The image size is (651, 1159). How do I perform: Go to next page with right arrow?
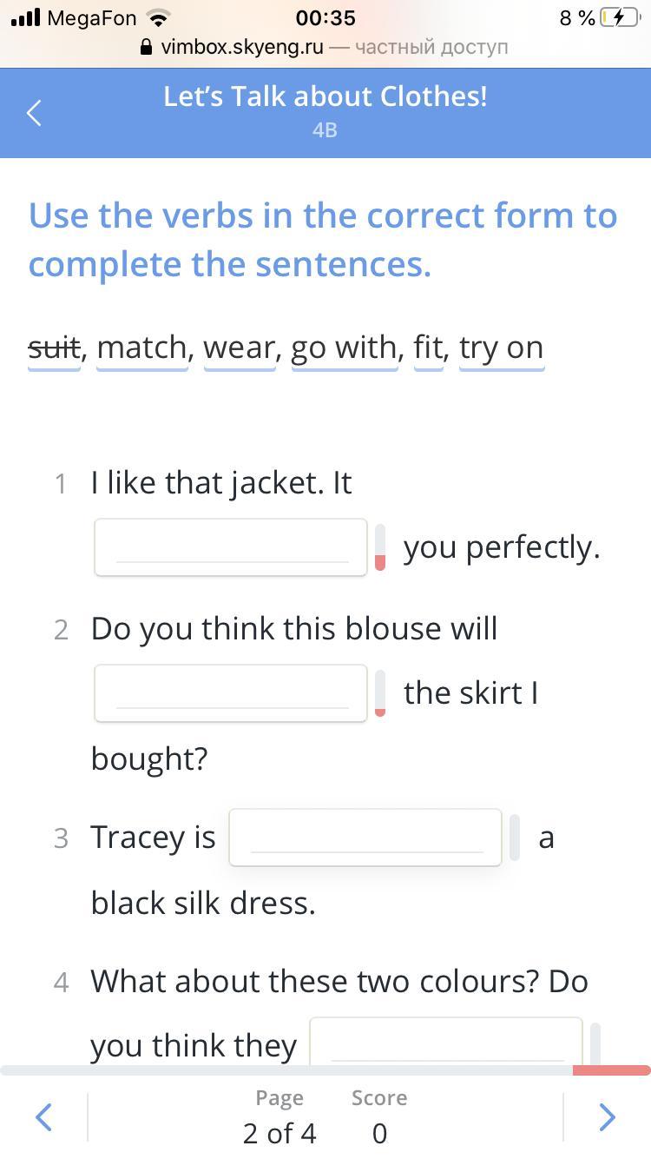[x=608, y=1116]
